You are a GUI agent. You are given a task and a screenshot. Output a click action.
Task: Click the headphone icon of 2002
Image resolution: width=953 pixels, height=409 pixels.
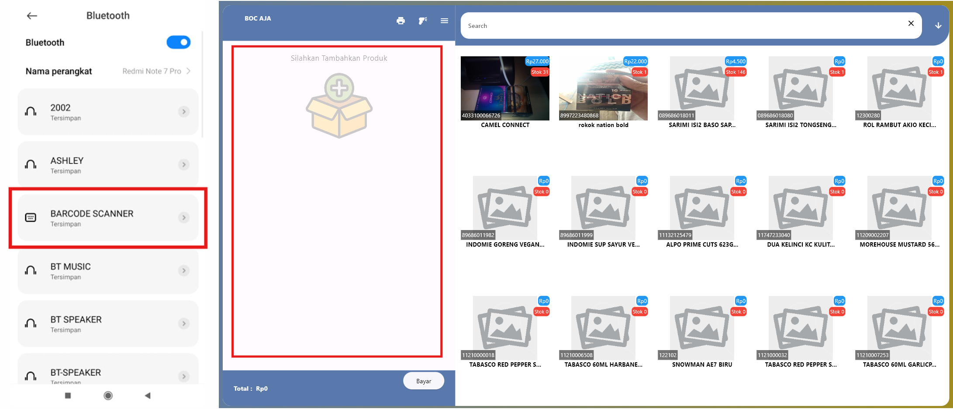tap(31, 112)
